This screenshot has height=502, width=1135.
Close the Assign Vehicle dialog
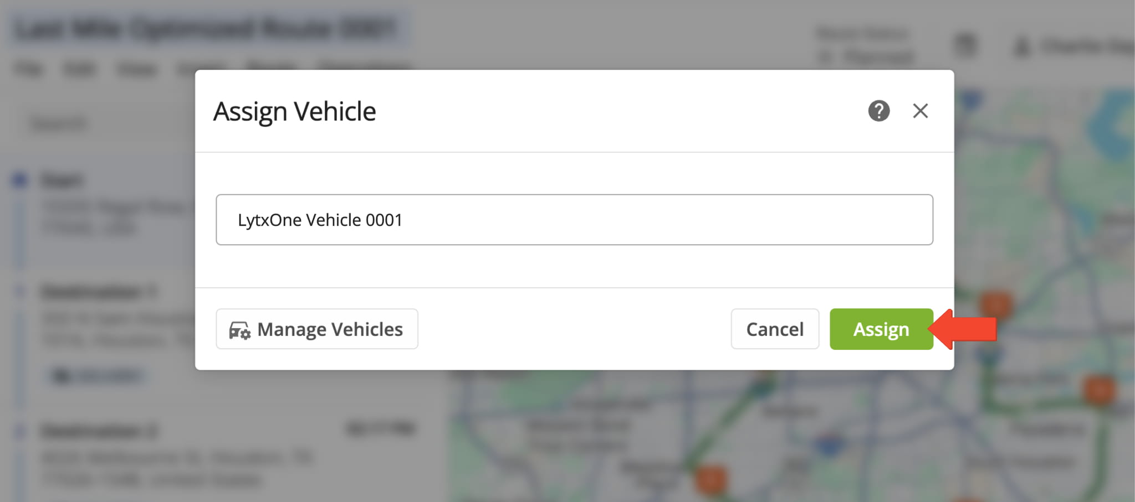920,111
